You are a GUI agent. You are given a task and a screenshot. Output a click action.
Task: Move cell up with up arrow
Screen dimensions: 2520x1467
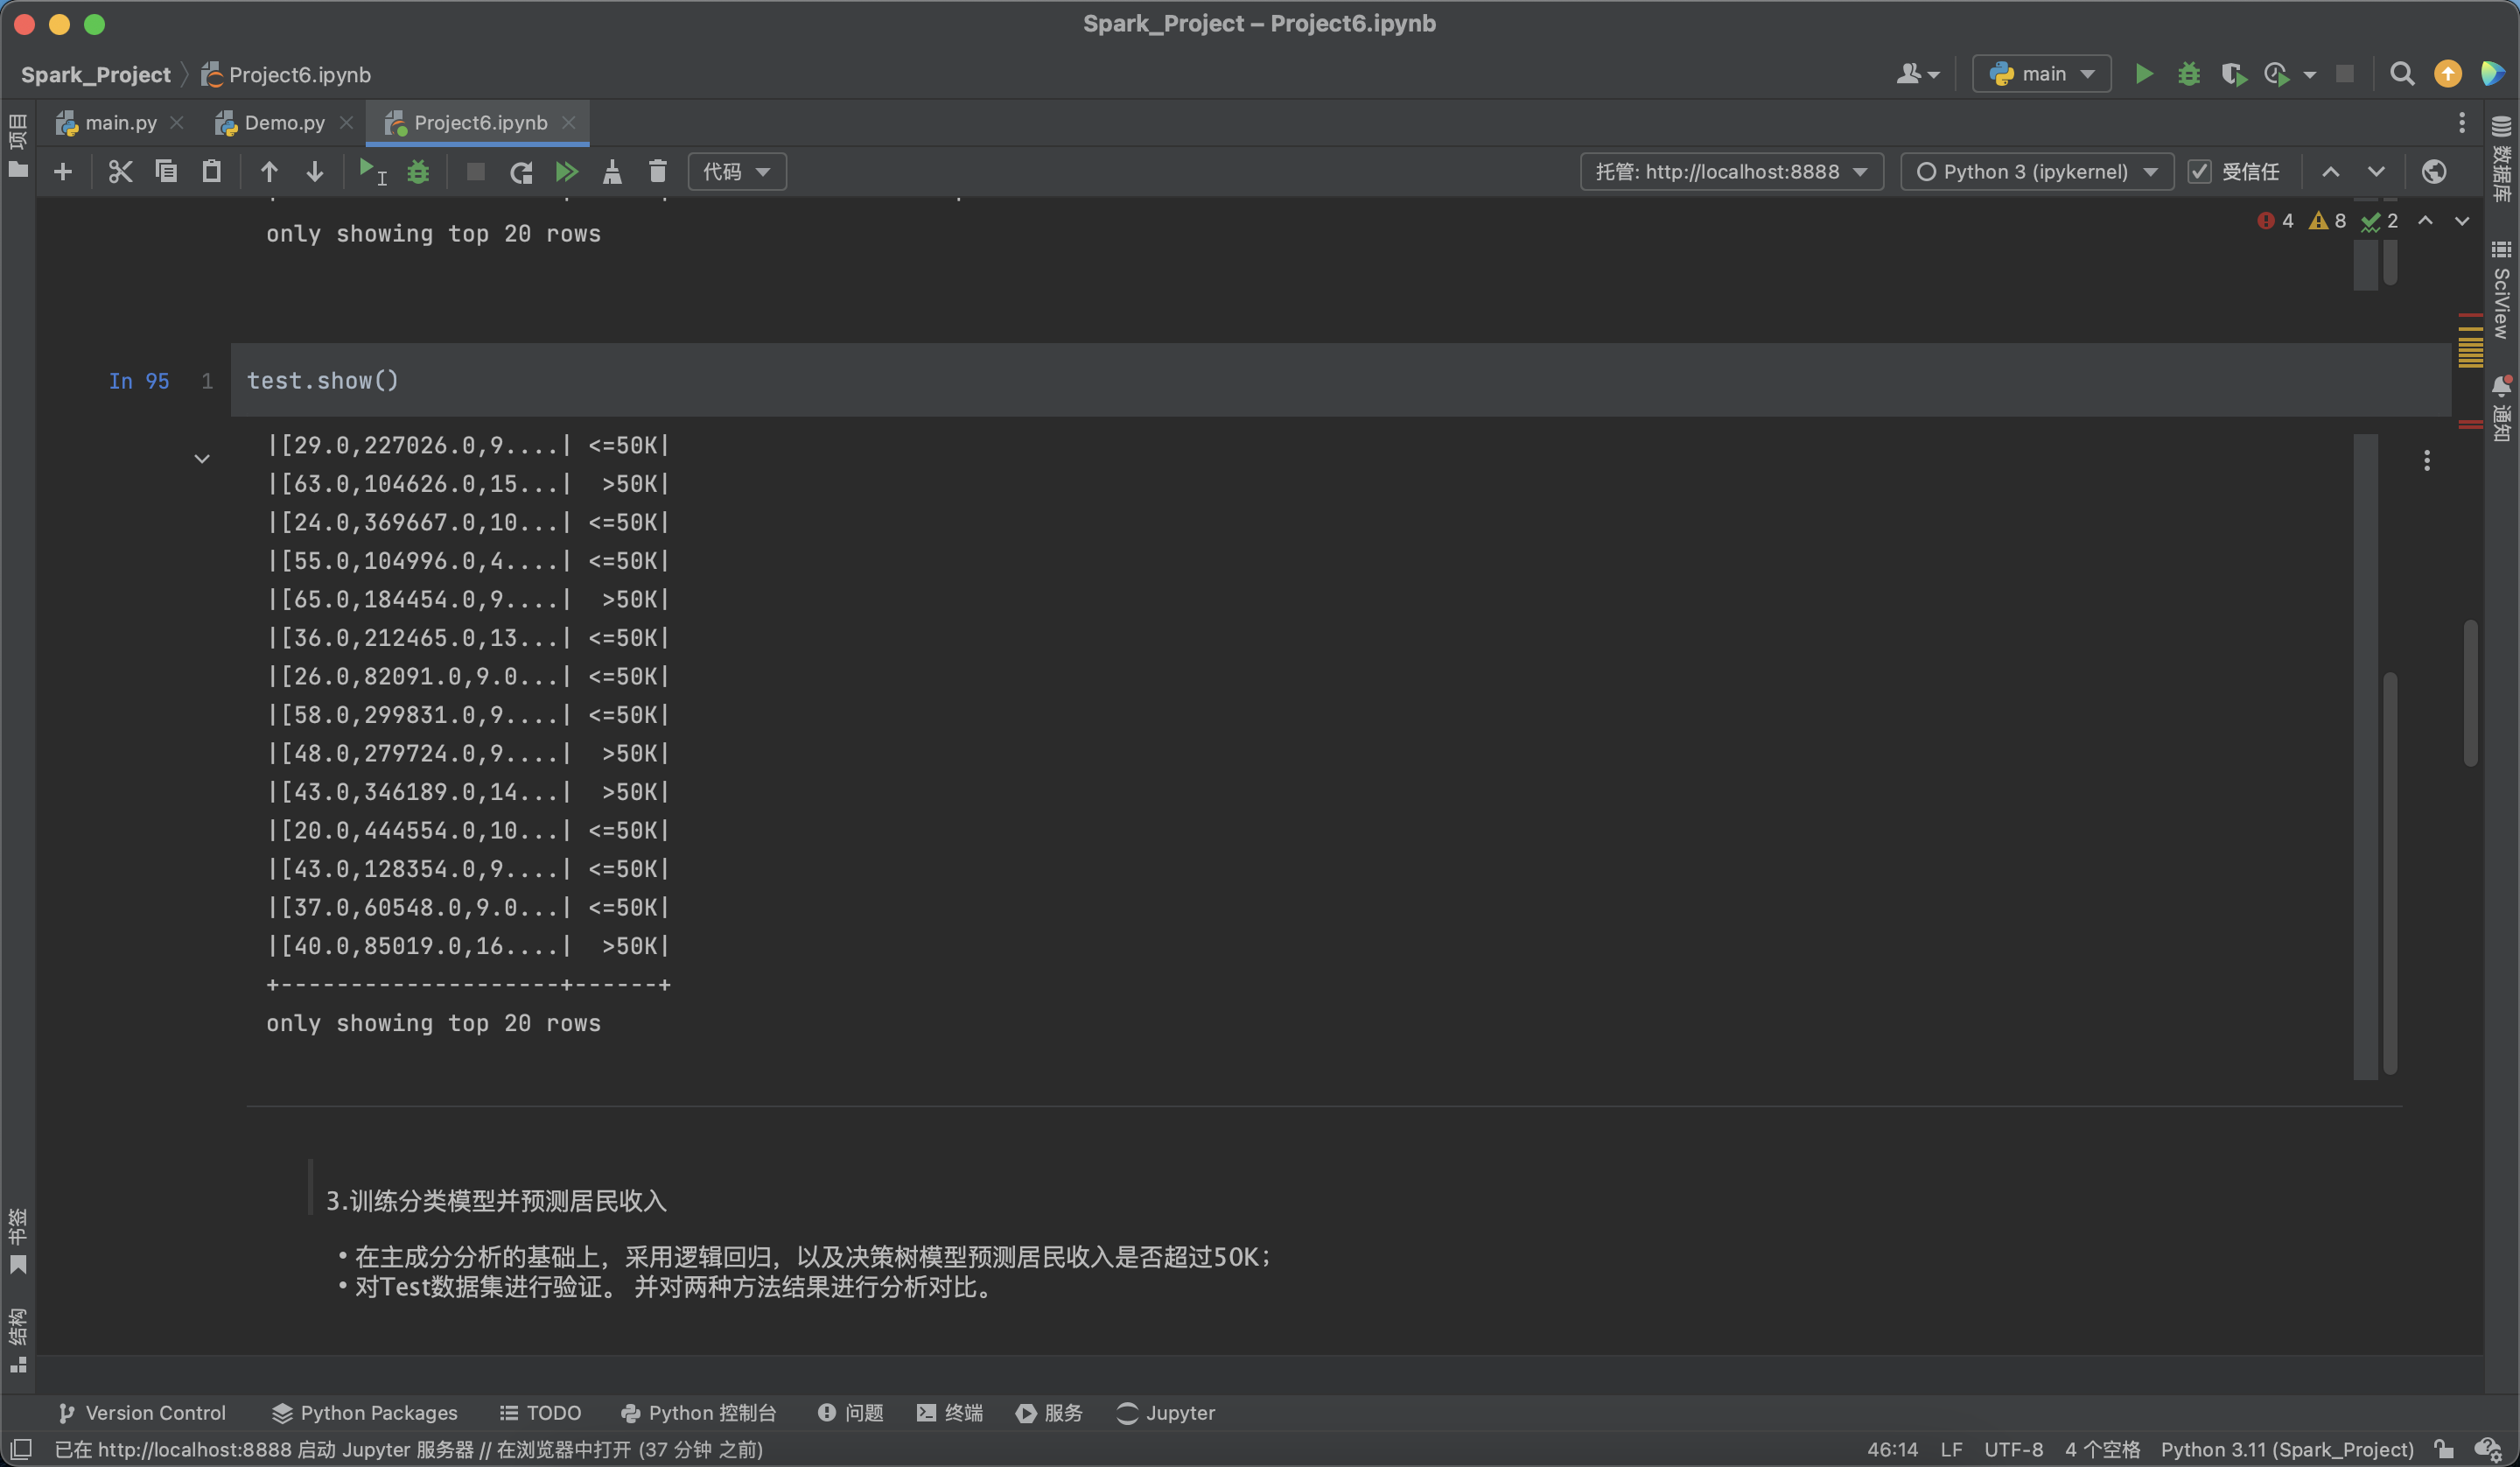[x=269, y=172]
